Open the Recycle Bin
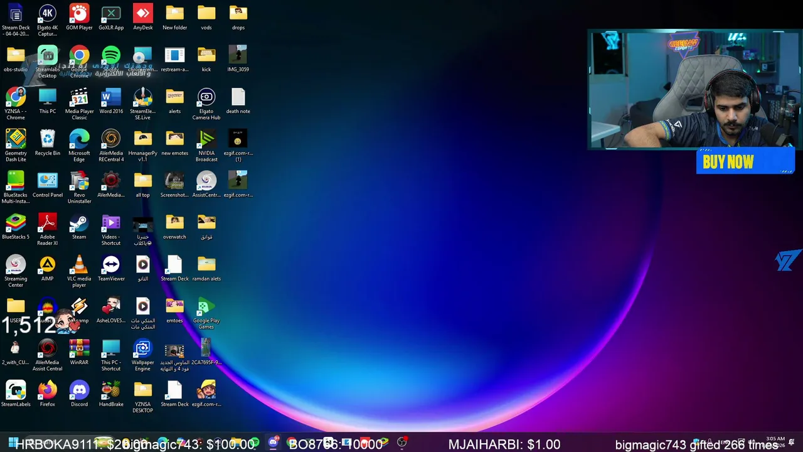 48,143
